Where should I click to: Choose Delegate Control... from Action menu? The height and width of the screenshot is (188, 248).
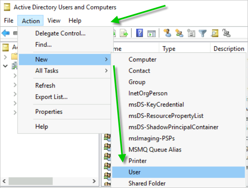[x=65, y=33]
